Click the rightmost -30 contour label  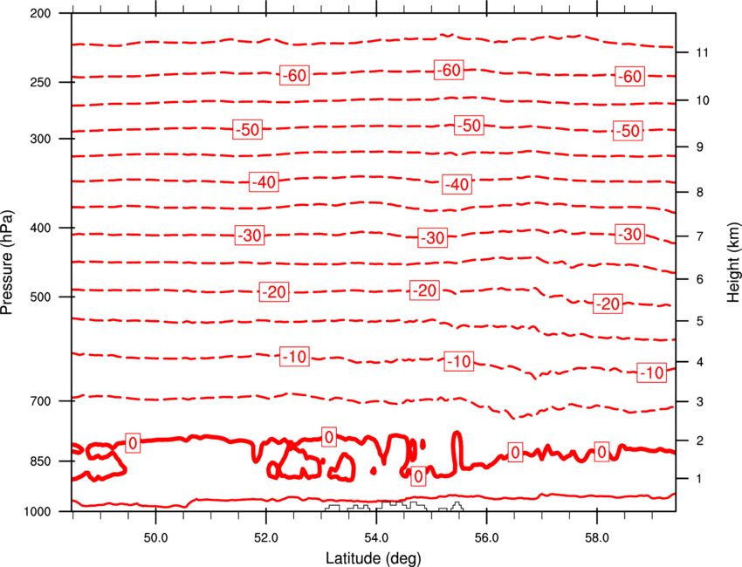tap(630, 234)
